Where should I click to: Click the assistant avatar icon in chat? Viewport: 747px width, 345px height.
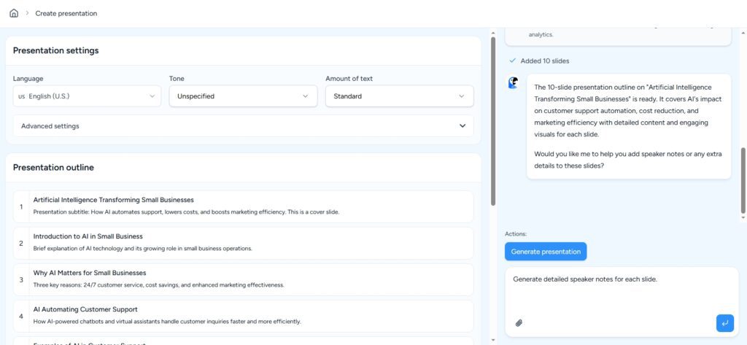point(514,83)
